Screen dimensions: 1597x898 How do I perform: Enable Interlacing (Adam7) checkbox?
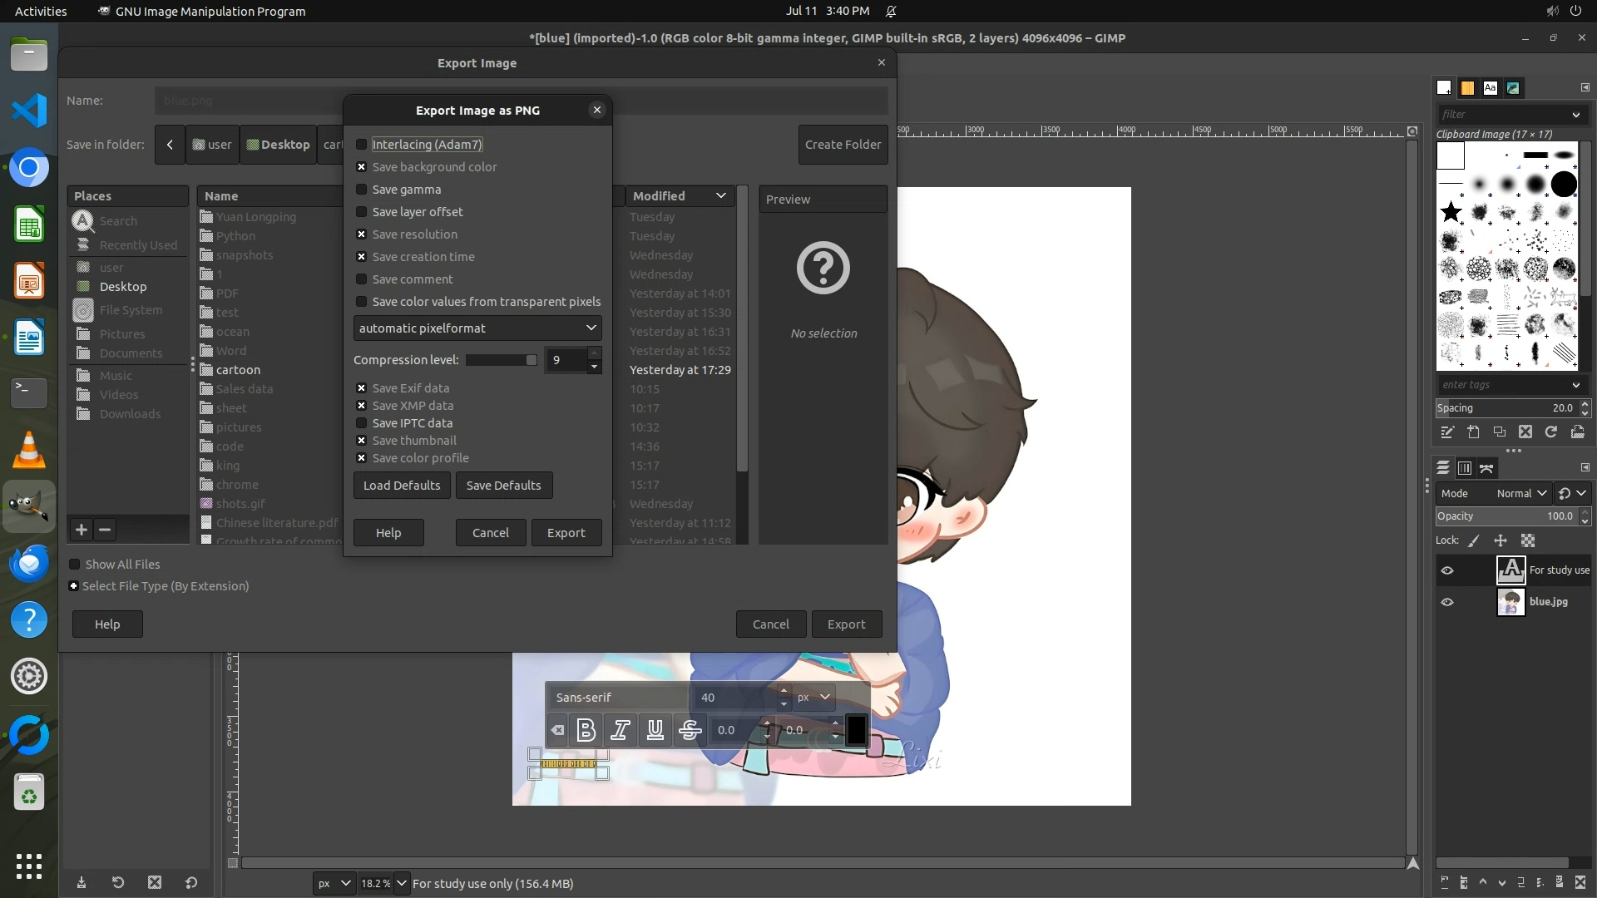(362, 145)
